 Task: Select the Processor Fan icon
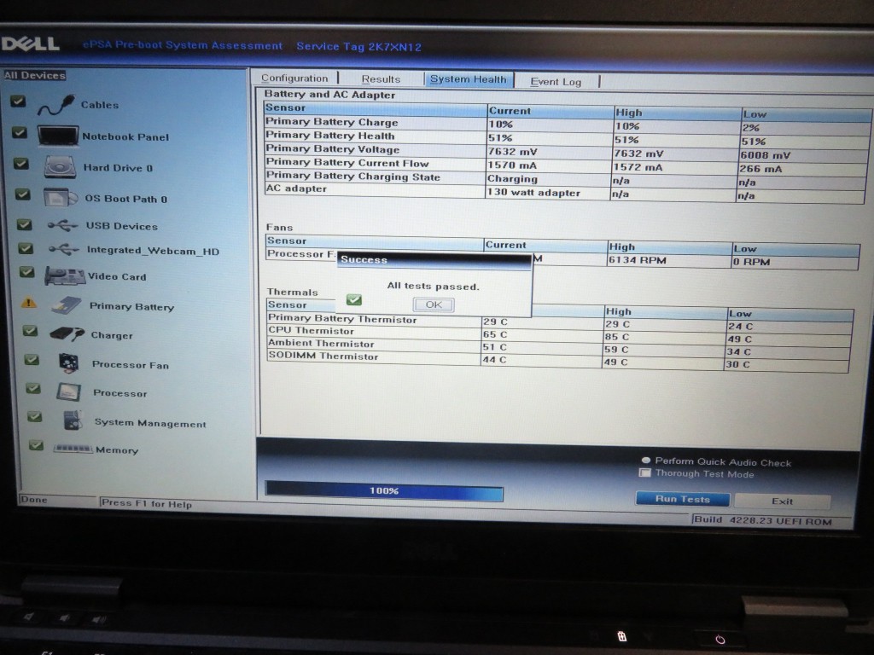pyautogui.click(x=69, y=363)
